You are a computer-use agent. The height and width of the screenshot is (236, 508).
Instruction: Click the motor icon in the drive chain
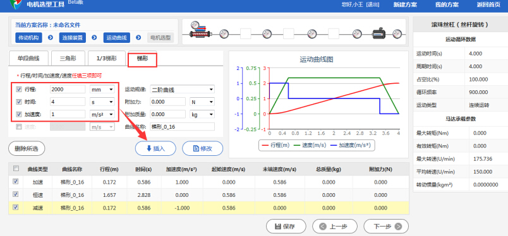(x=378, y=33)
